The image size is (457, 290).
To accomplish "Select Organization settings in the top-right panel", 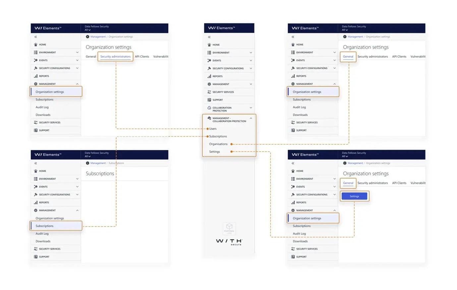I will pyautogui.click(x=313, y=92).
